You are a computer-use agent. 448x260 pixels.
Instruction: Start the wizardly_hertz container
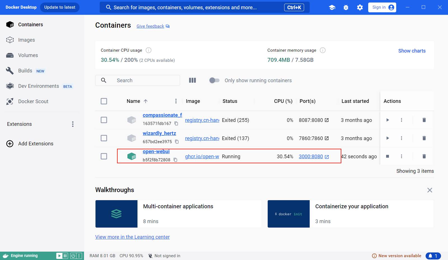click(388, 138)
